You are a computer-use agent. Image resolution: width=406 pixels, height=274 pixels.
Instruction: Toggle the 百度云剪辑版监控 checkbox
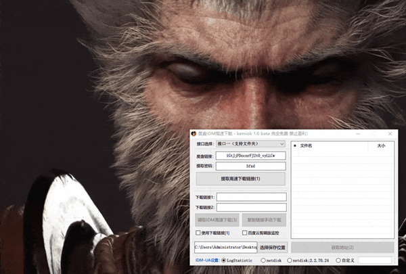click(x=245, y=233)
